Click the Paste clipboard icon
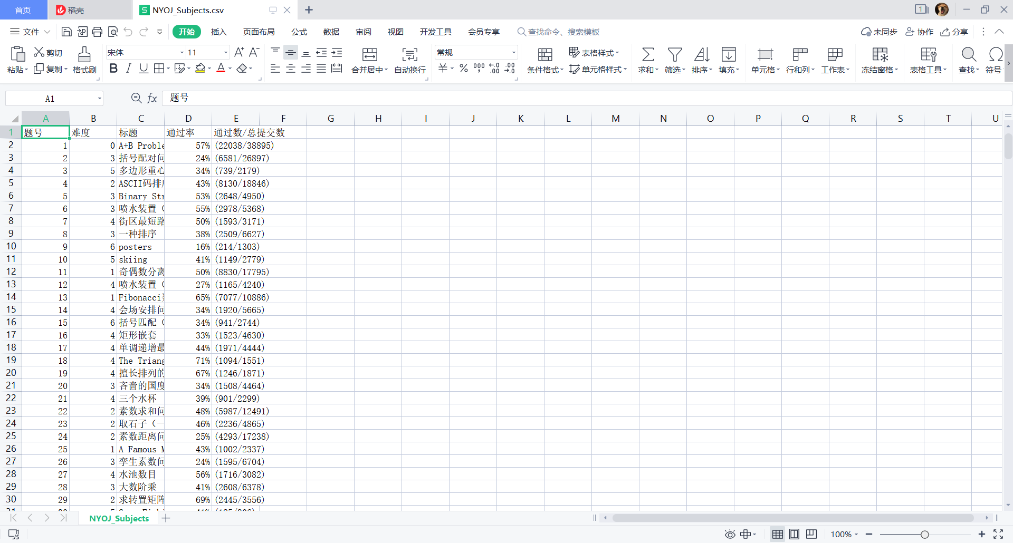This screenshot has height=543, width=1013. tap(17, 54)
